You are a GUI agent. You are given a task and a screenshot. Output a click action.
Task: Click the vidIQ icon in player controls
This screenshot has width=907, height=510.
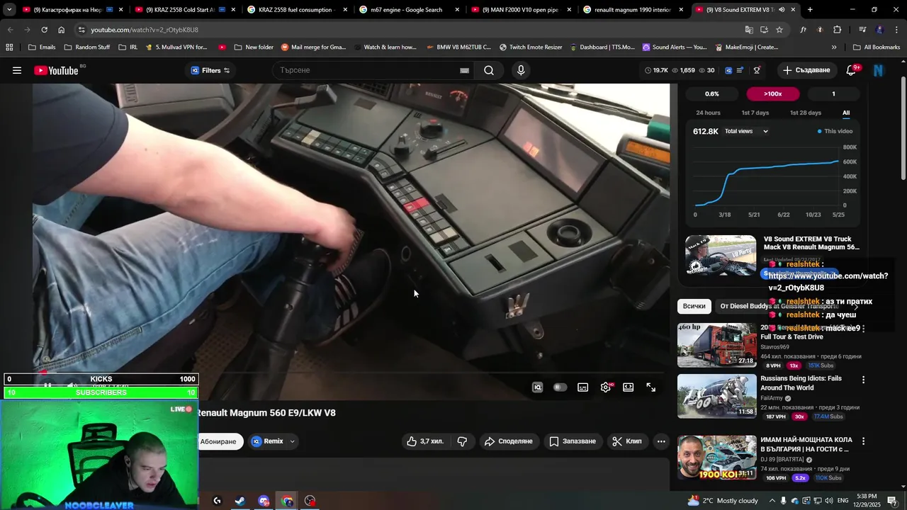click(537, 387)
